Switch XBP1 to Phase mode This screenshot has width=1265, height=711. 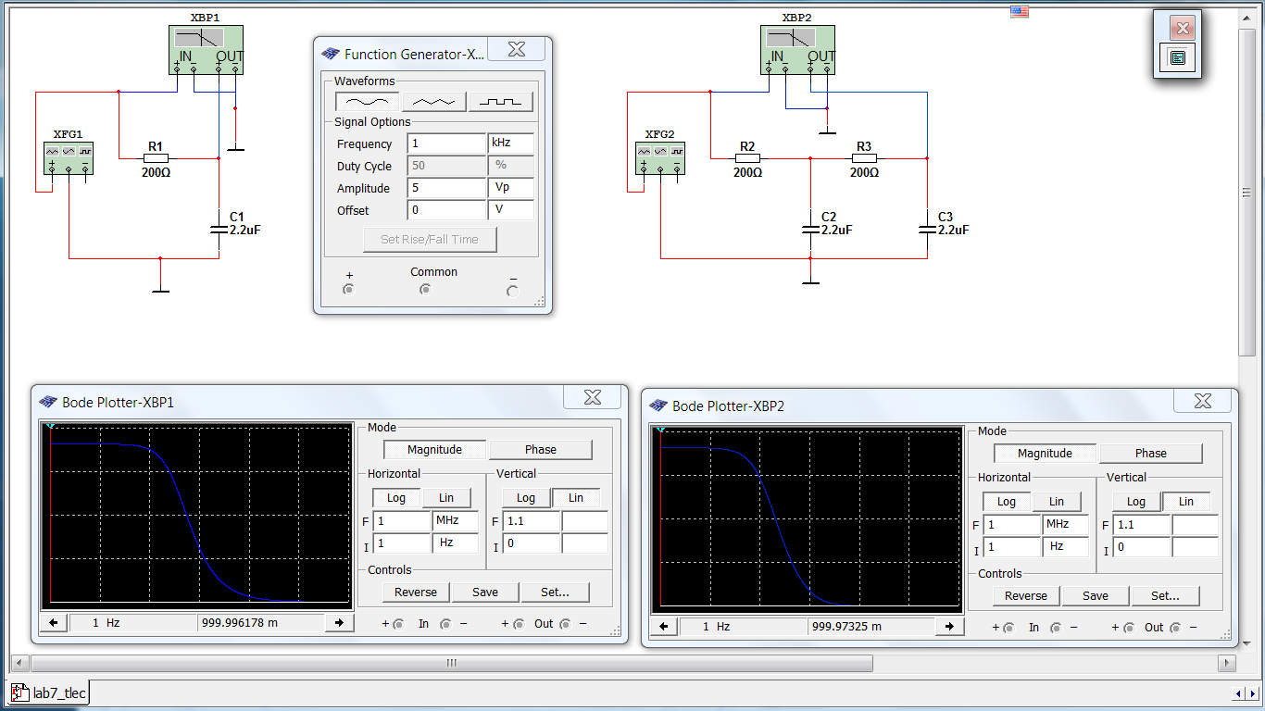coord(541,450)
